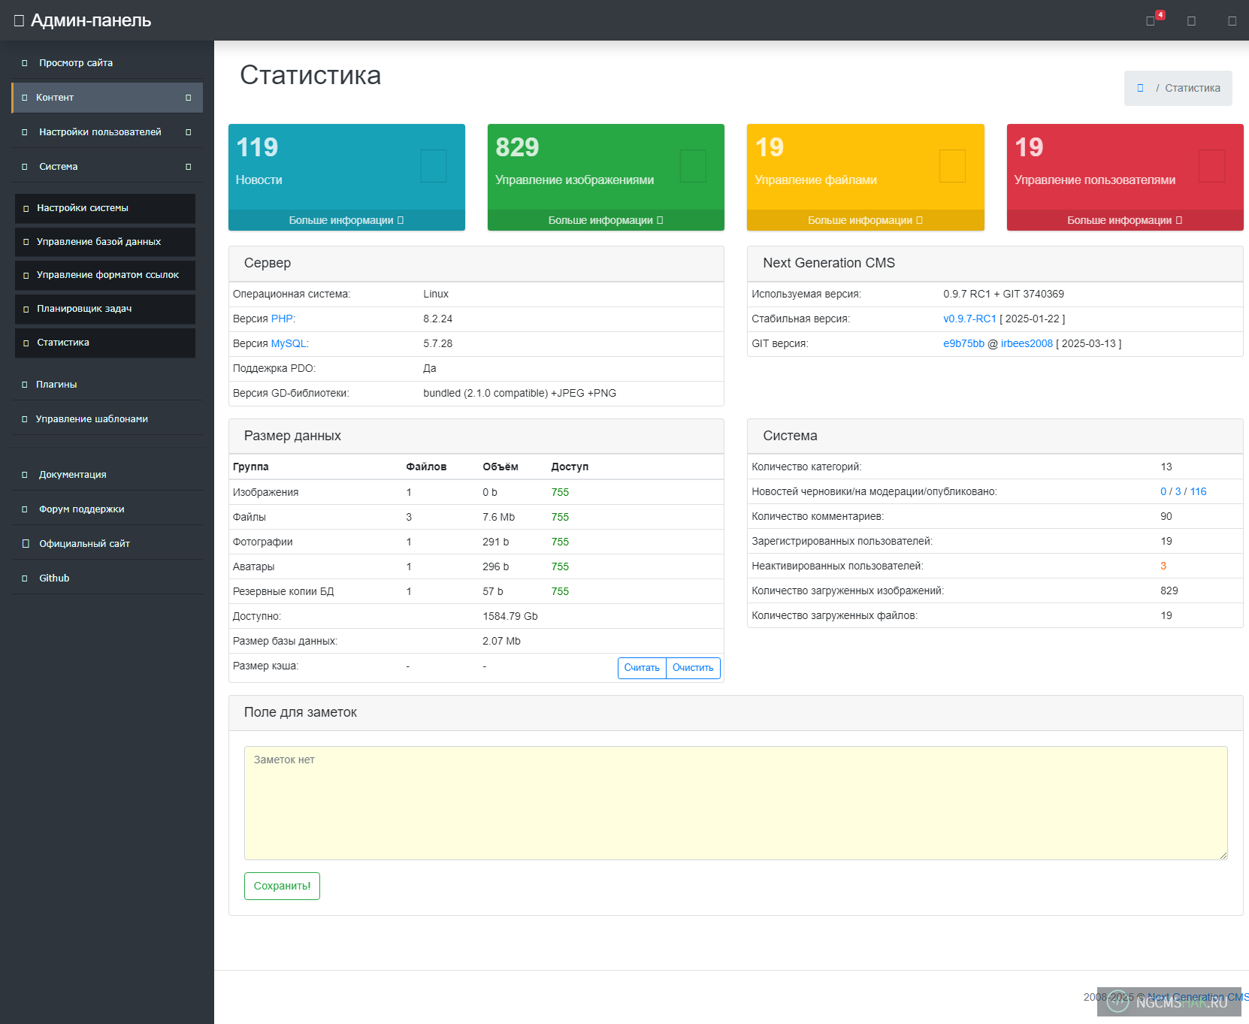Click Очистить cache button
The height and width of the screenshot is (1024, 1249).
click(x=693, y=668)
